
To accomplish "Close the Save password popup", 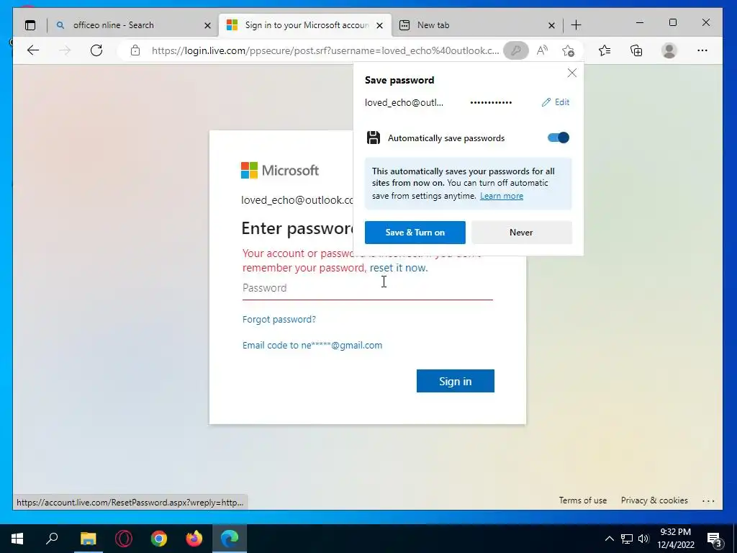I will (x=571, y=73).
